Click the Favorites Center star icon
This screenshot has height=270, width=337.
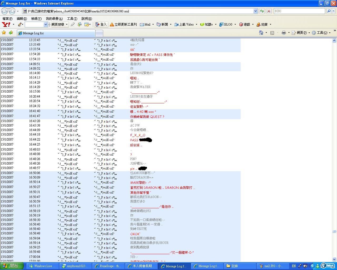click(4, 33)
